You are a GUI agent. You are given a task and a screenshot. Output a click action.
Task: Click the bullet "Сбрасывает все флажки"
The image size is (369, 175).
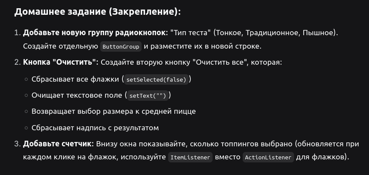pyautogui.click(x=75, y=79)
